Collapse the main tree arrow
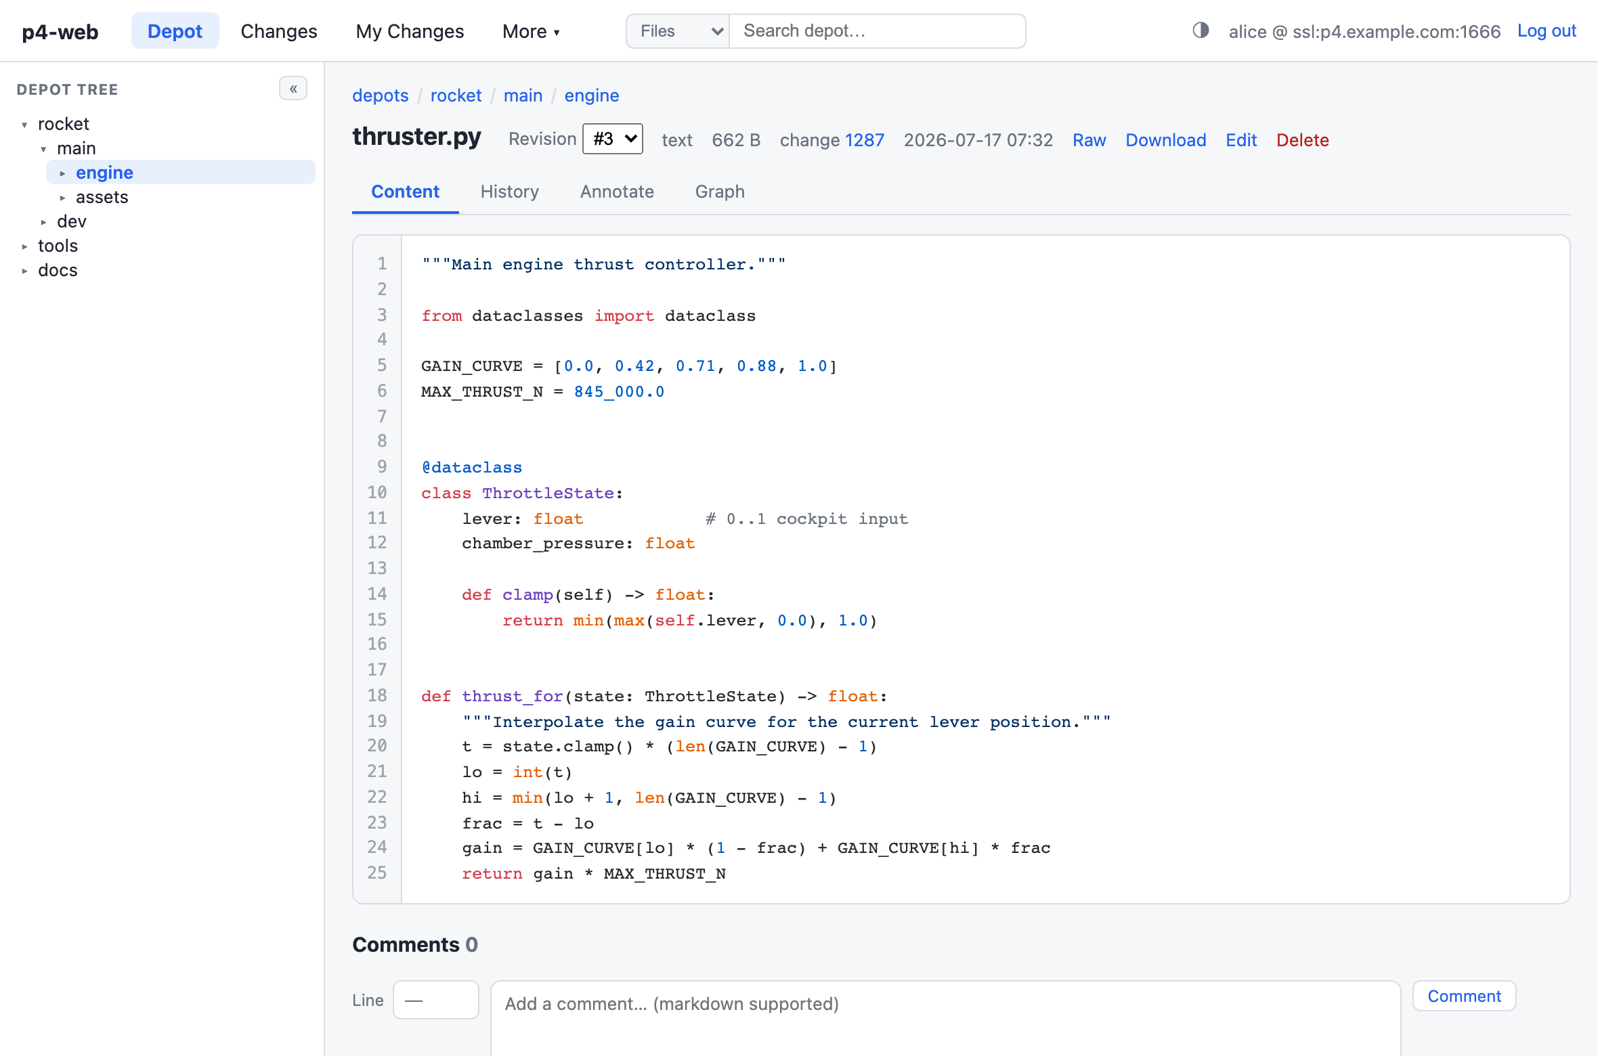Viewport: 1598px width, 1056px height. click(x=43, y=149)
